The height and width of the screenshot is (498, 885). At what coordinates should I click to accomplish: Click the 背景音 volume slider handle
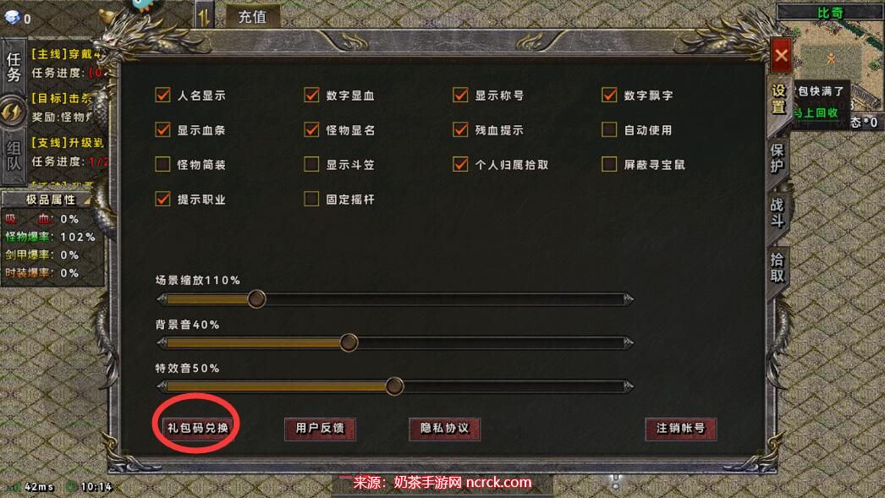(x=349, y=342)
